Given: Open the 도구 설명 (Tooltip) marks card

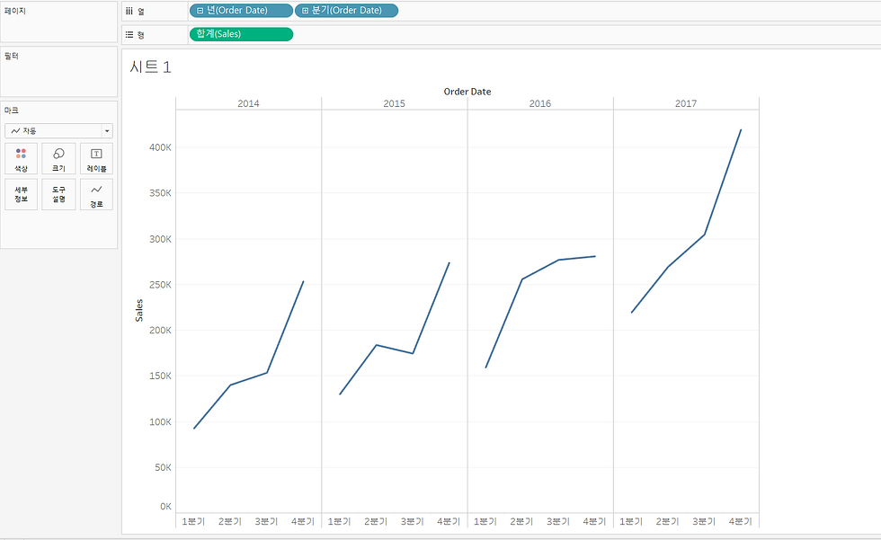Looking at the screenshot, I should click(58, 194).
